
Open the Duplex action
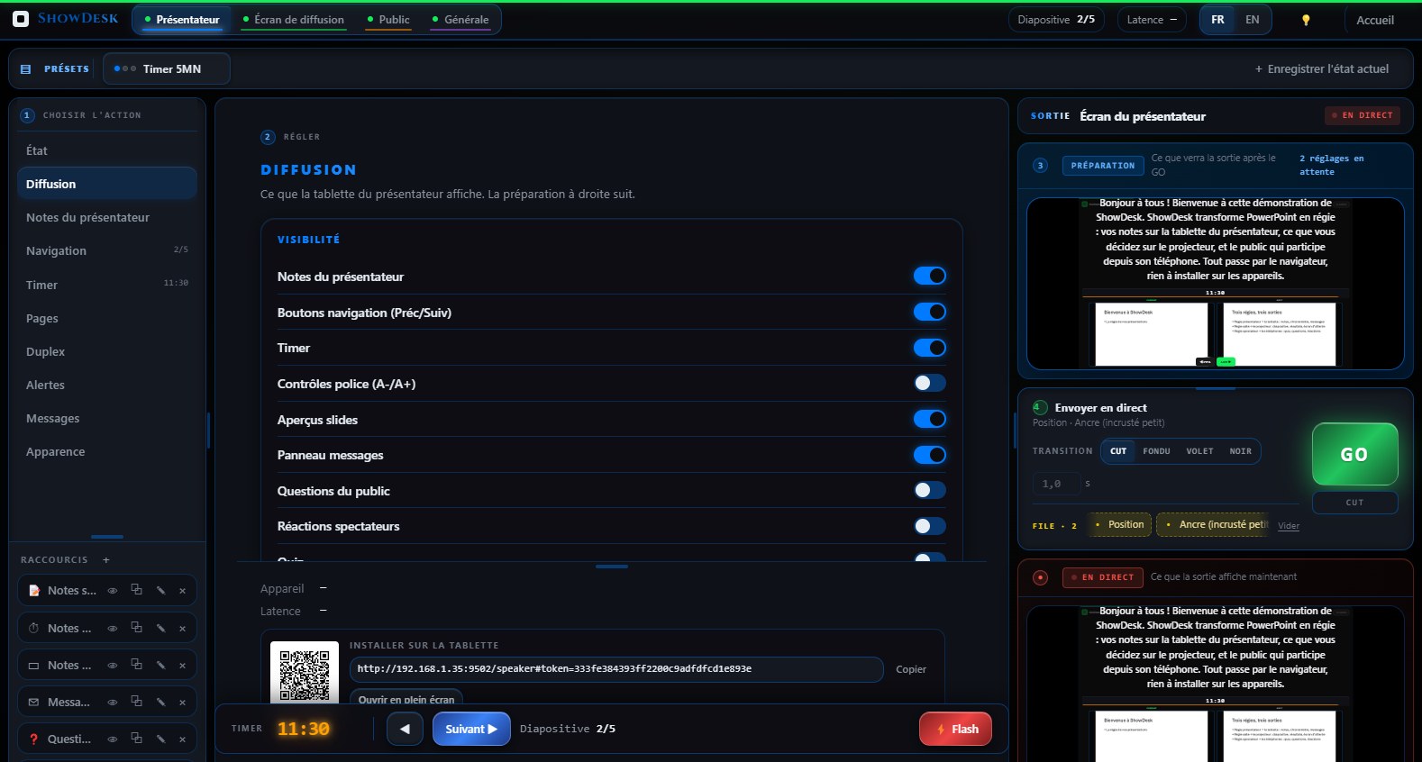106,351
